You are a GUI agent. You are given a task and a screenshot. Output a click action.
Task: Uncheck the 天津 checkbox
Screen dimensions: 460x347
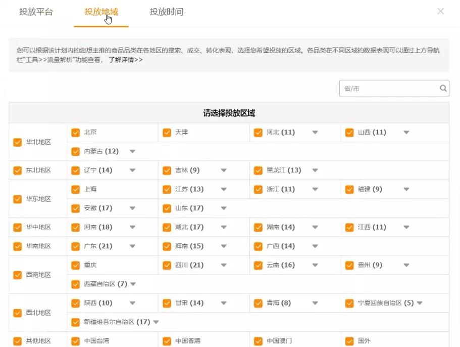coord(167,132)
